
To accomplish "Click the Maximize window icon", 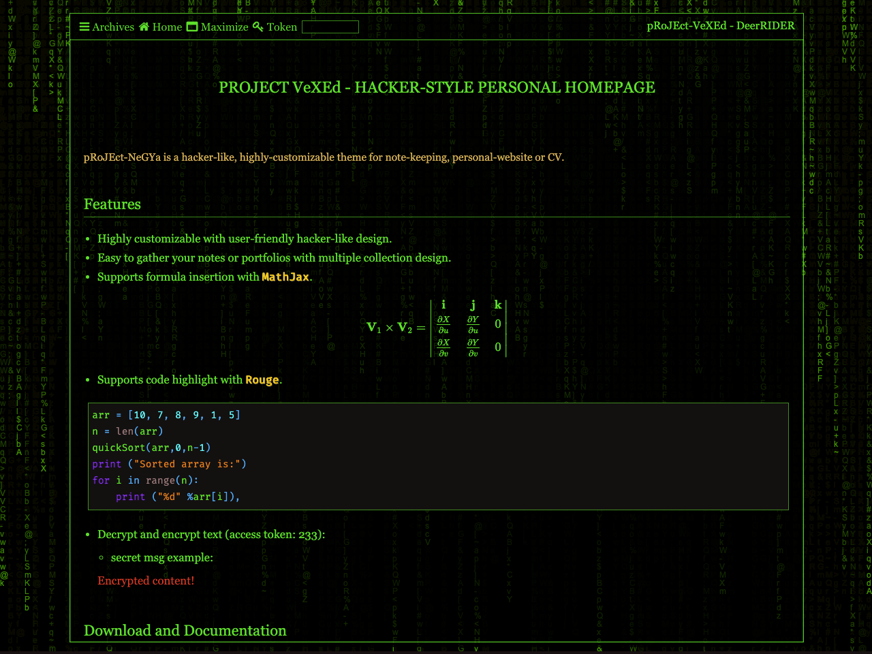I will pyautogui.click(x=191, y=26).
